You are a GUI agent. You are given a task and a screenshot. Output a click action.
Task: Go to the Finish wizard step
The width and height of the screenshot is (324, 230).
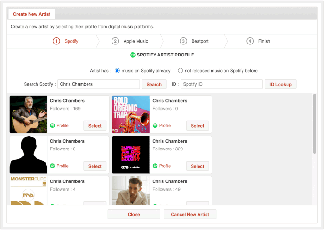[x=258, y=41]
